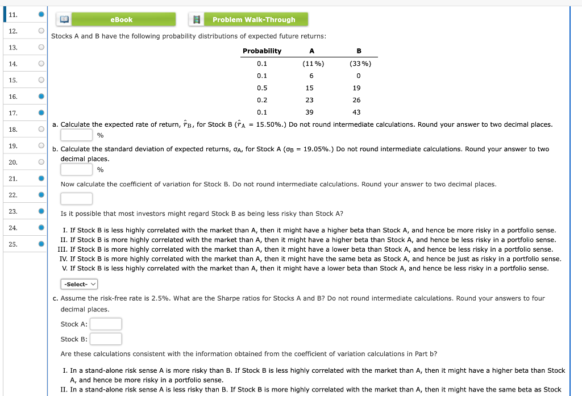The height and width of the screenshot is (396, 582).
Task: Click the blue completion dot beside question 16
Action: 40,96
